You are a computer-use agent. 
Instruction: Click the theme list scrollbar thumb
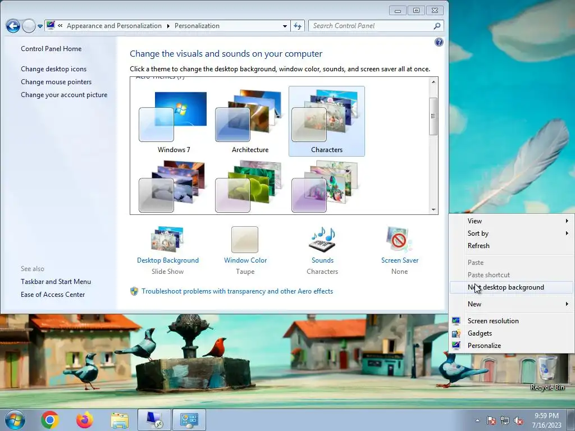tap(433, 116)
